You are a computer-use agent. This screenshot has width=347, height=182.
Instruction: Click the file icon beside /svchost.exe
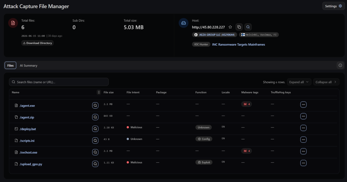pyautogui.click(x=16, y=152)
